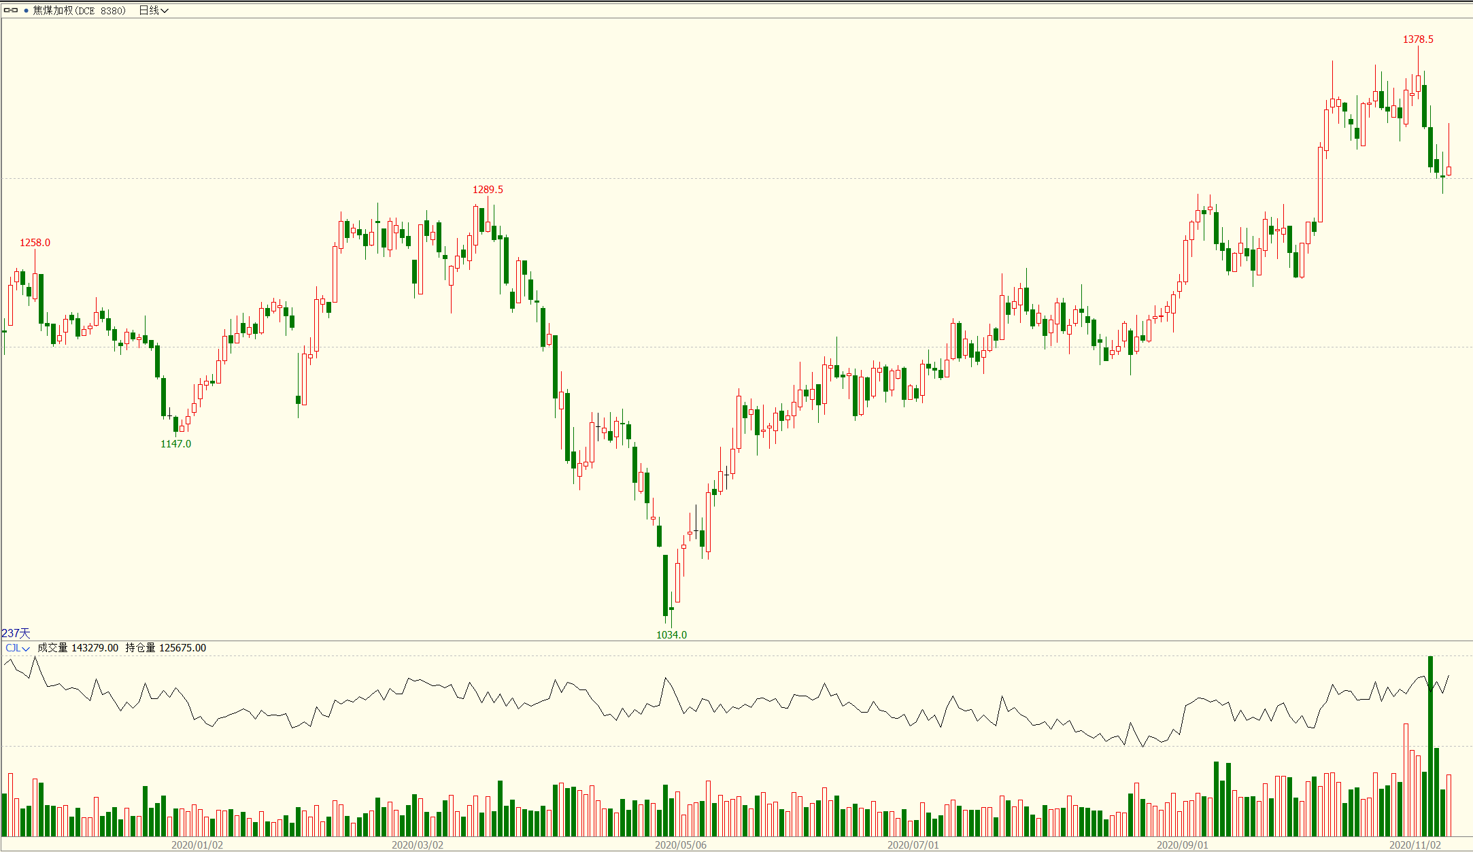Click the 2020/03/02 date axis label
The width and height of the screenshot is (1473, 852).
[x=418, y=845]
